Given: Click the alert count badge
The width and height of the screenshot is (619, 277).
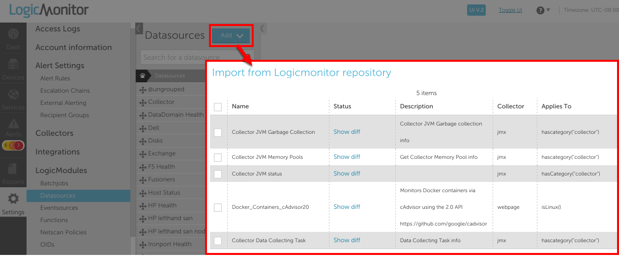Looking at the screenshot, I should [x=13, y=145].
